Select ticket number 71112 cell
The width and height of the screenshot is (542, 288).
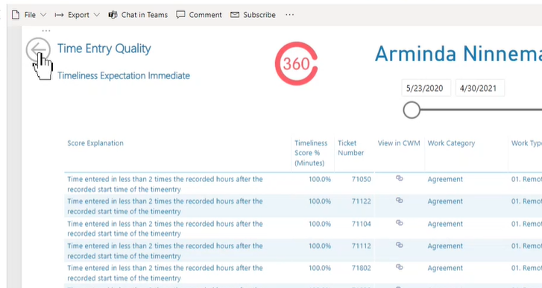[x=362, y=245]
